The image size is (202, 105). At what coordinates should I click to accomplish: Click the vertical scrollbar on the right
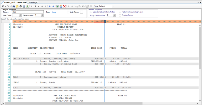click(x=200, y=63)
